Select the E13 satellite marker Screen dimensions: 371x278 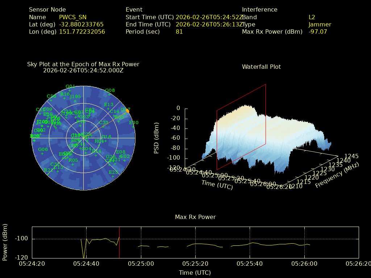point(108,108)
